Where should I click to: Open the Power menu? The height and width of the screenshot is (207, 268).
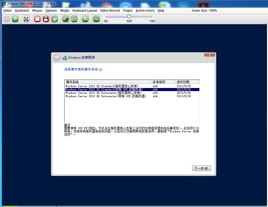128,11
